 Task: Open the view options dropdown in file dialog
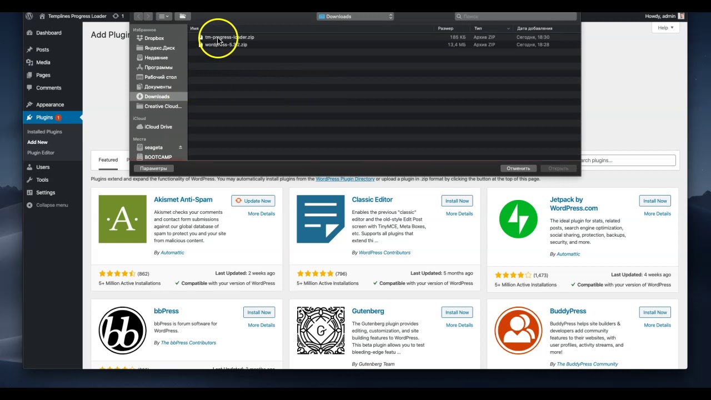point(164,16)
